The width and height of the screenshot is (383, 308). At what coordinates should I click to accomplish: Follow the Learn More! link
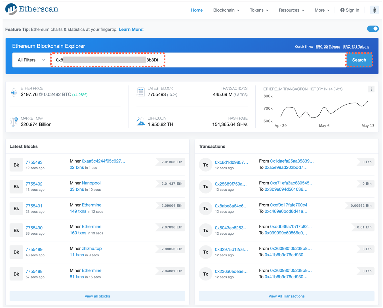(x=131, y=30)
